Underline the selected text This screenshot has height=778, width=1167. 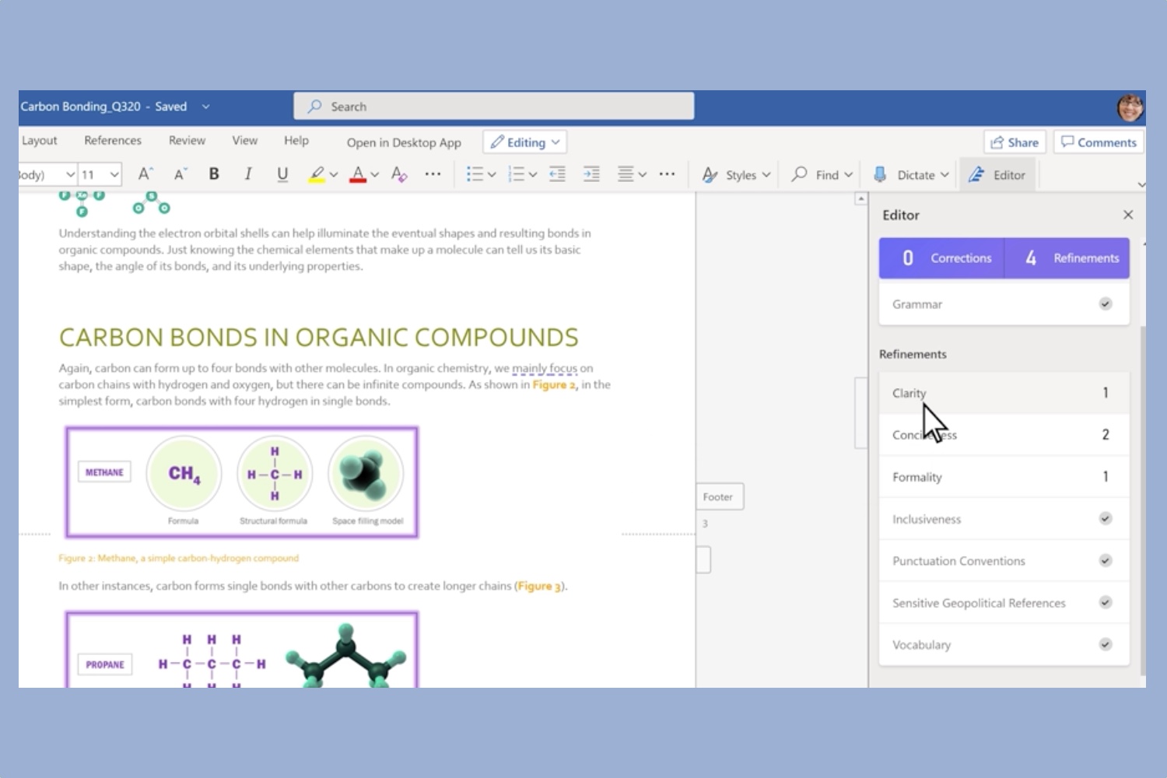(x=282, y=173)
